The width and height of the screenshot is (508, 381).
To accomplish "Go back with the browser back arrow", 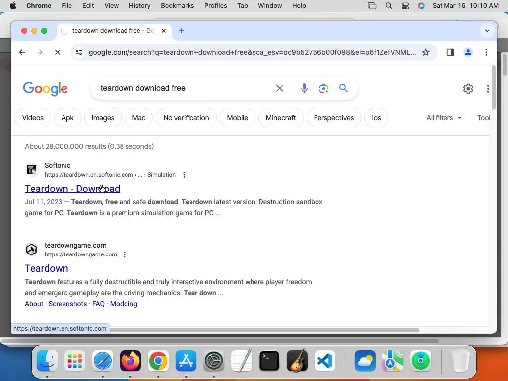I will tap(22, 52).
